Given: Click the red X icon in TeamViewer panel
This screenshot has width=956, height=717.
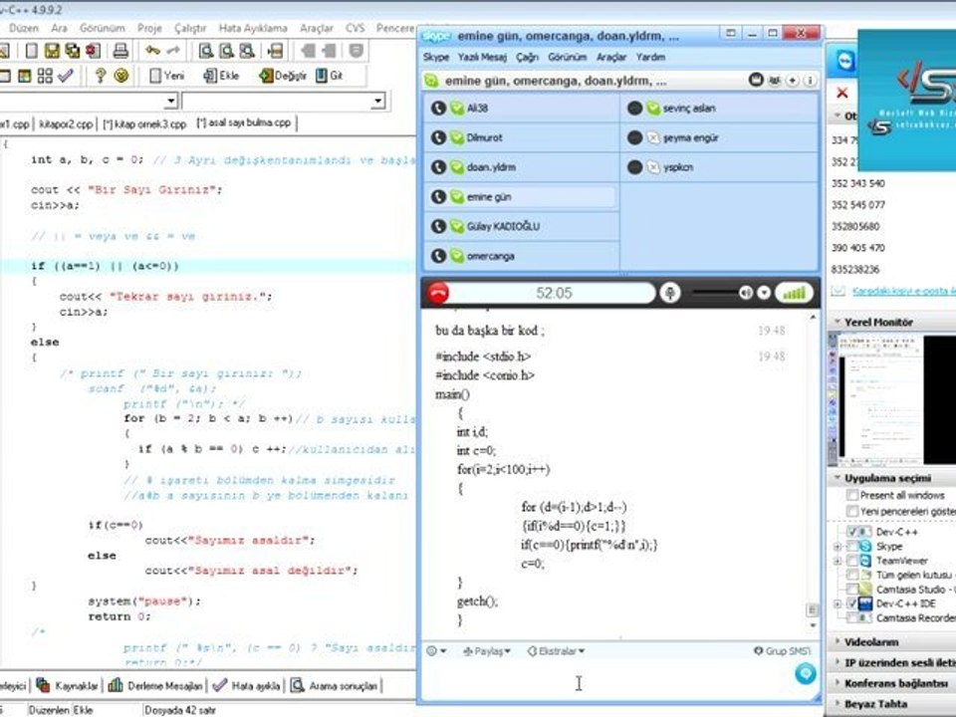Looking at the screenshot, I should [x=842, y=93].
